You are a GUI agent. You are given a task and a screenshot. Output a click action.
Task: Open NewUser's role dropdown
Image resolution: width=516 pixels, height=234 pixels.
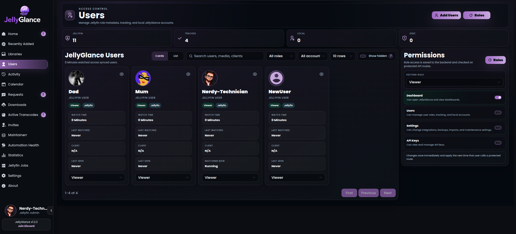[x=297, y=178]
